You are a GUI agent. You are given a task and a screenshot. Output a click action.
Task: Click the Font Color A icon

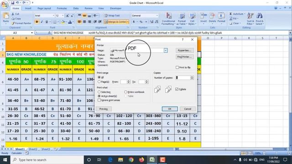tap(70, 22)
